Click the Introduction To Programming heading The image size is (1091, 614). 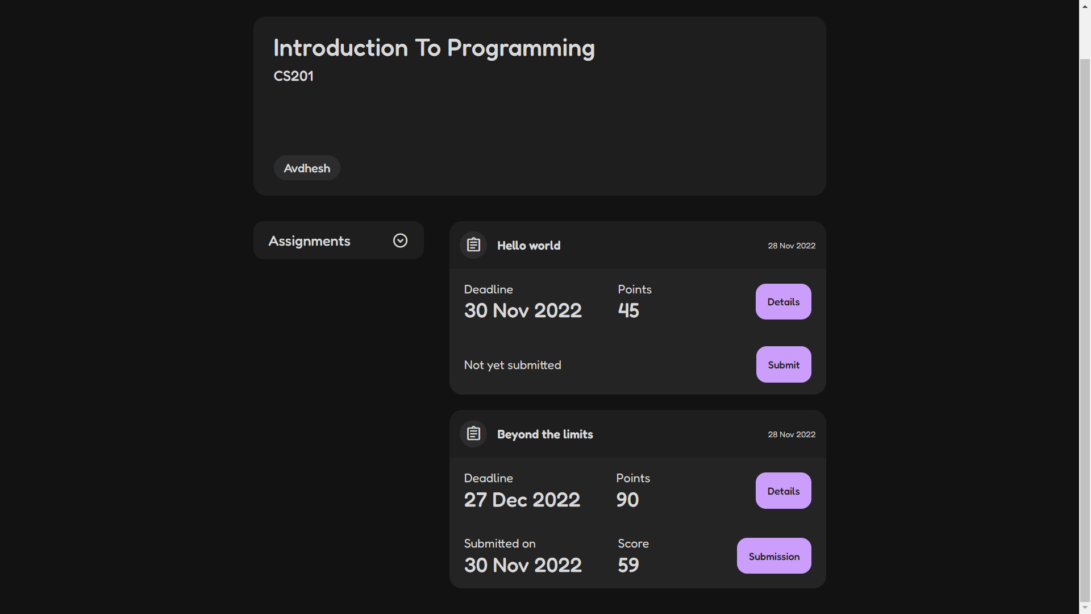point(434,48)
